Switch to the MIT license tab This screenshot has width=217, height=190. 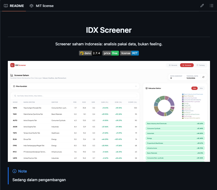pyautogui.click(x=42, y=6)
